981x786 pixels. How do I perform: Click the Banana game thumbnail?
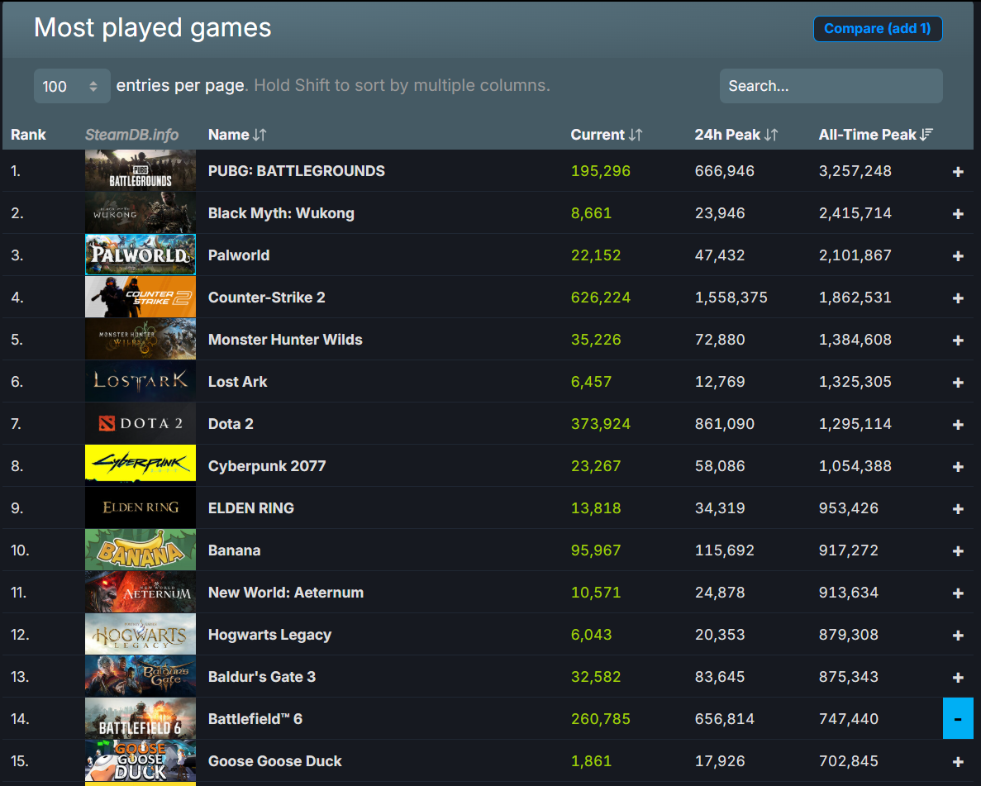[x=140, y=550]
